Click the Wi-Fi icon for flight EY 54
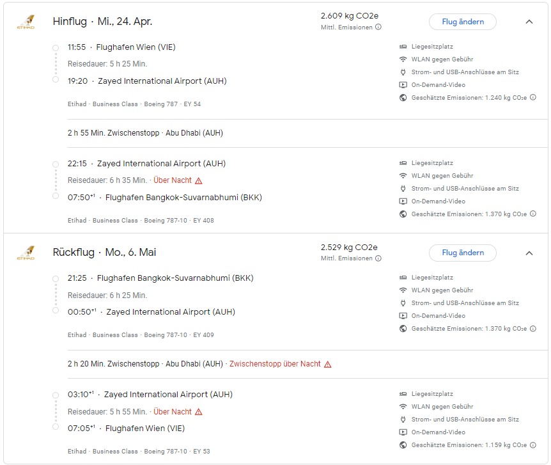 (403, 59)
